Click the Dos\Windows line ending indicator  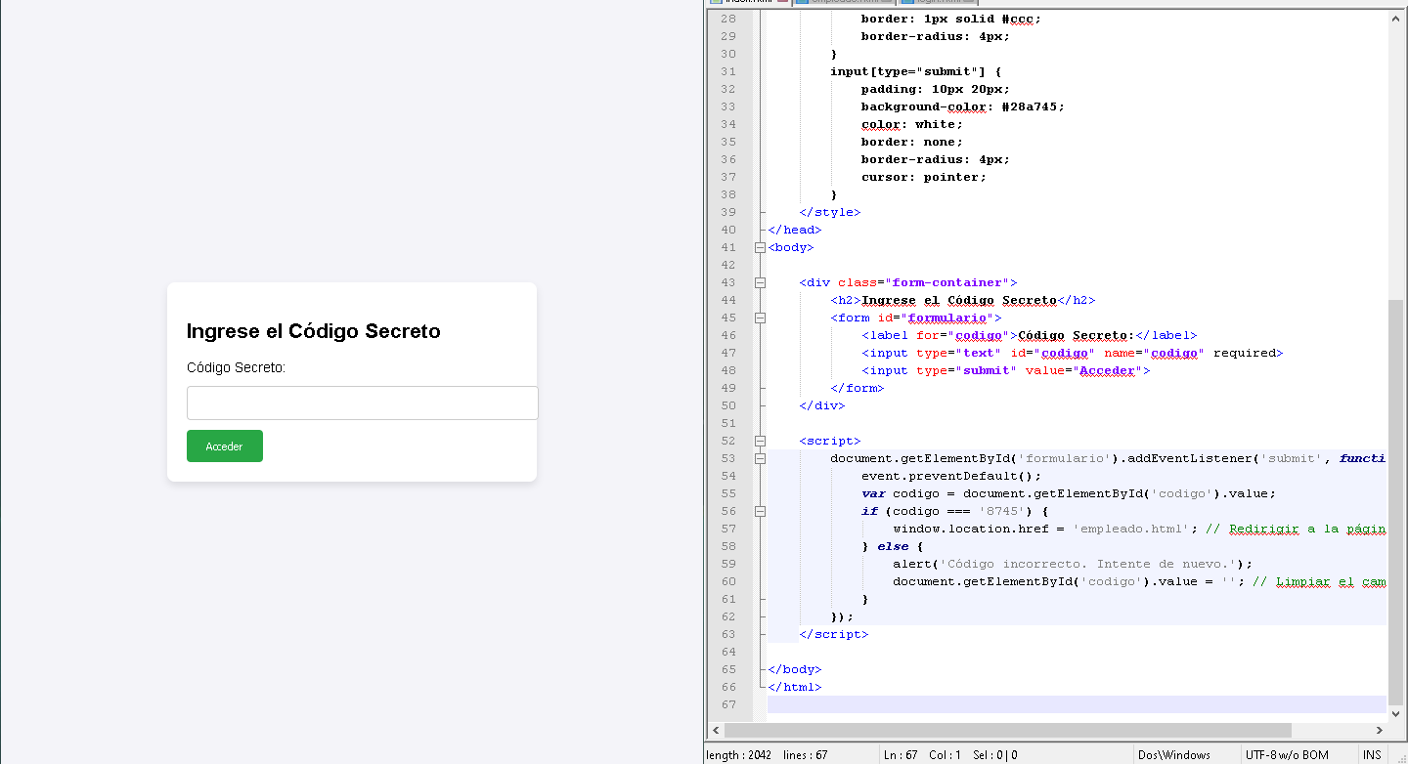(x=1173, y=755)
